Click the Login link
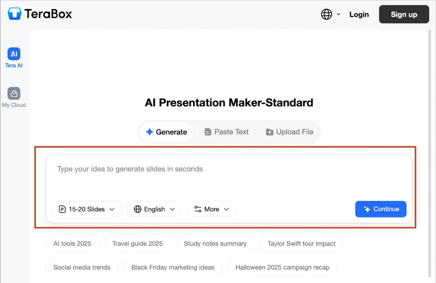Screen dimensions: 436x283 (x=359, y=14)
